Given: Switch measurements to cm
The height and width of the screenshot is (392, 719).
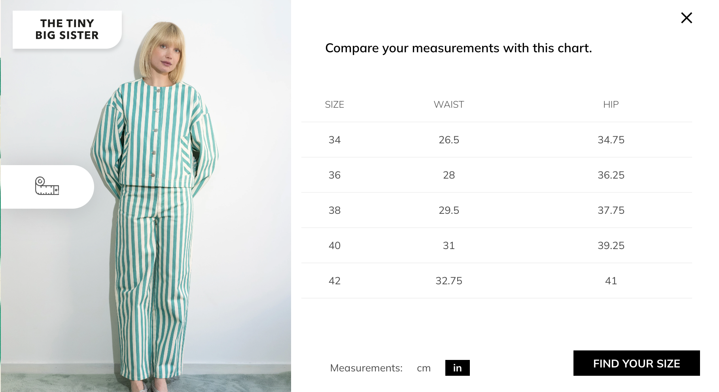Looking at the screenshot, I should [424, 368].
